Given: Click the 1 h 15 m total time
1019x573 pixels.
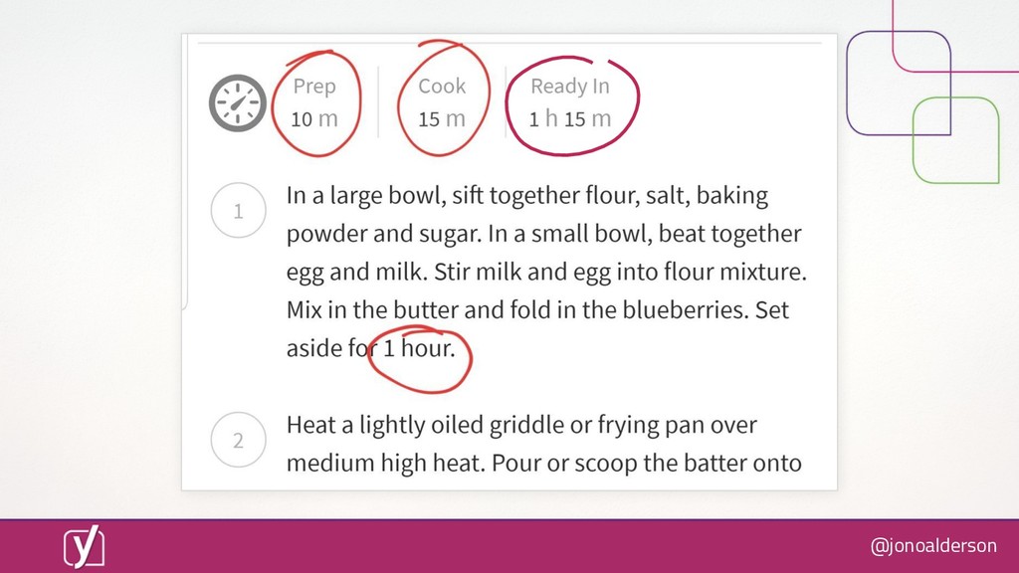Looking at the screenshot, I should click(570, 119).
